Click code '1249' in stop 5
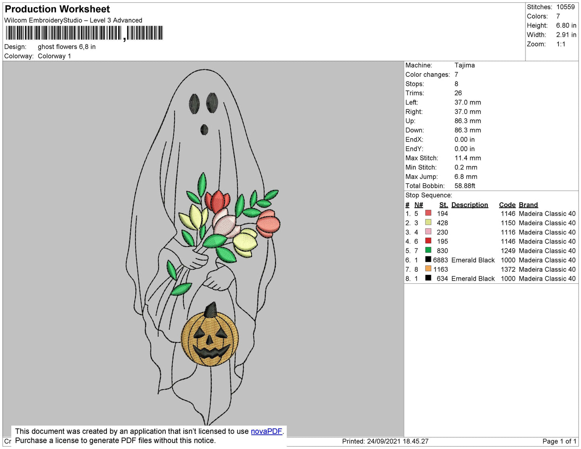Image resolution: width=581 pixels, height=449 pixels. [508, 251]
